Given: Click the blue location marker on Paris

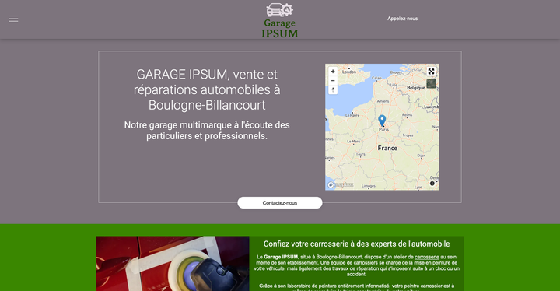Looking at the screenshot, I should [x=382, y=121].
